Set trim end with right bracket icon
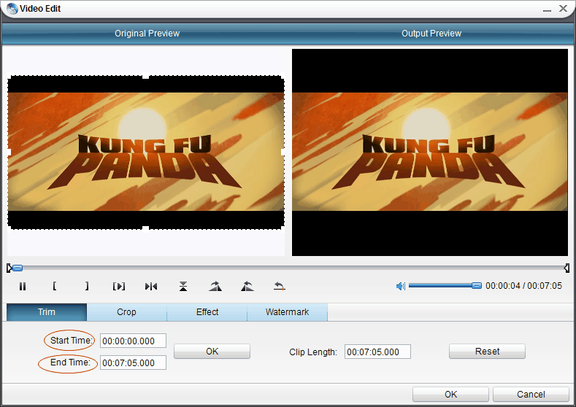The image size is (576, 407). tap(87, 286)
